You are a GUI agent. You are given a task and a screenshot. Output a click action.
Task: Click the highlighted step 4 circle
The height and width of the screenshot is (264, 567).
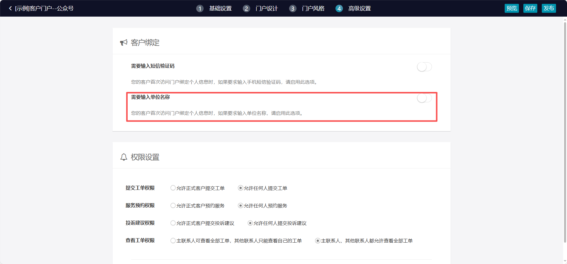339,8
